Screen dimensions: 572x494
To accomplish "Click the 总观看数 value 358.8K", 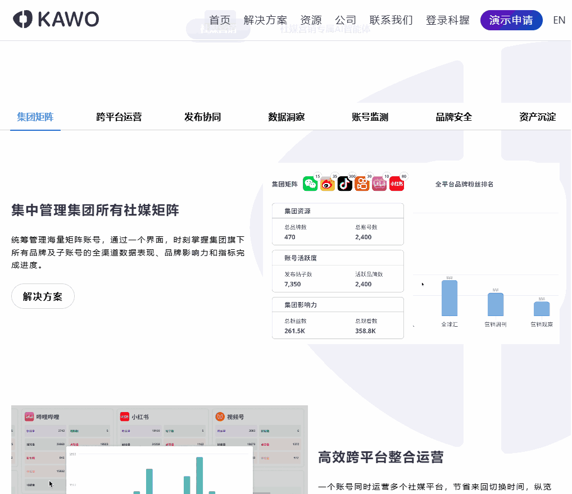I will (366, 331).
